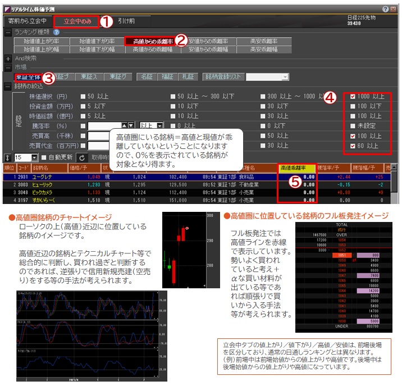Check the 未設定 checkbox in 騰落率 row
Viewport: 402px width, 390px height.
click(353, 126)
